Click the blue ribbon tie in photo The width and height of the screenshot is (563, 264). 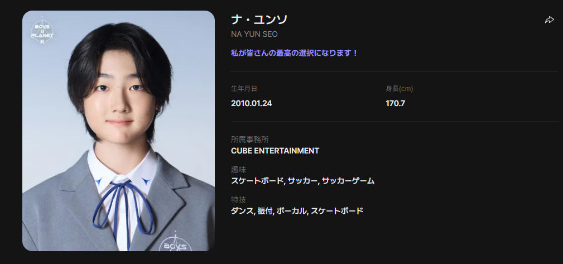pos(123,213)
